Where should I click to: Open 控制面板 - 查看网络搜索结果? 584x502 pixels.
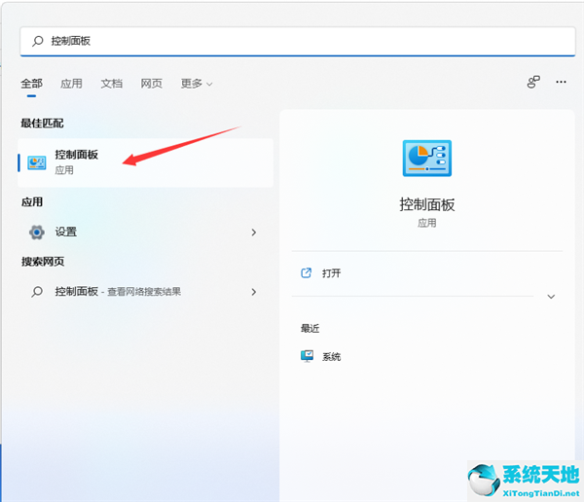(x=143, y=292)
